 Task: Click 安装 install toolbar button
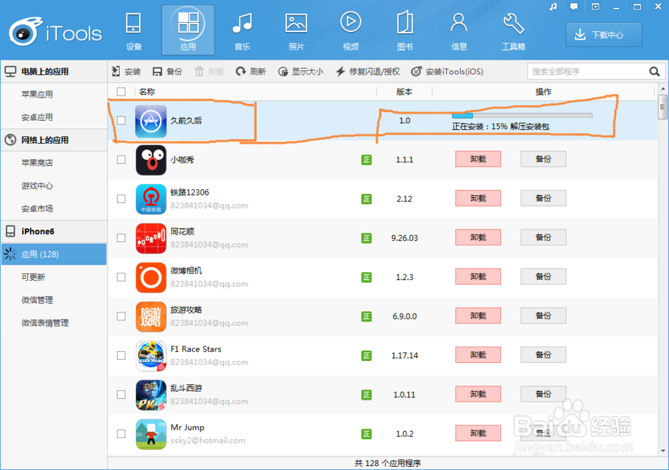click(126, 72)
